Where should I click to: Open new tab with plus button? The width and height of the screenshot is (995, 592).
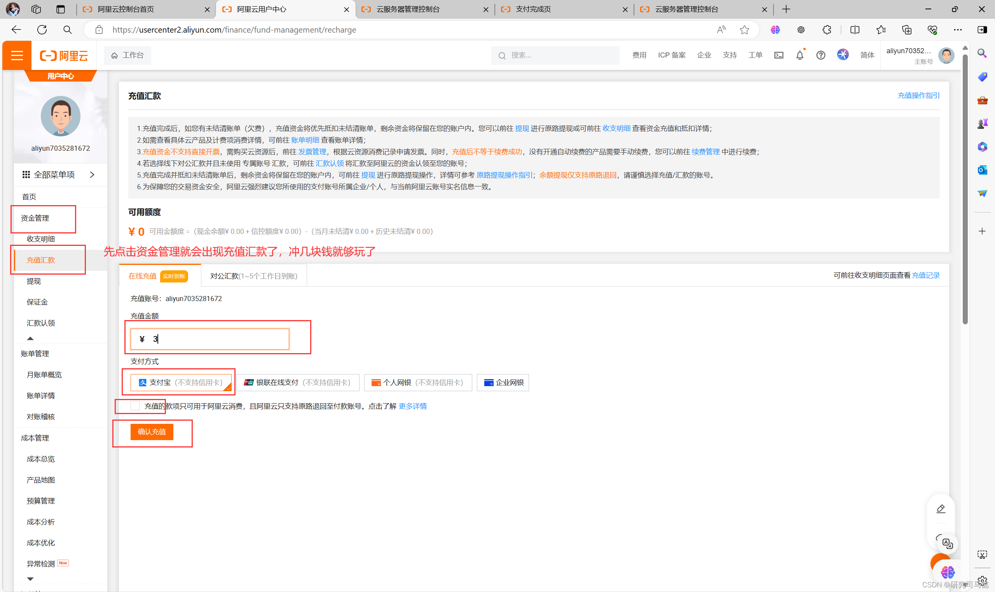[786, 9]
